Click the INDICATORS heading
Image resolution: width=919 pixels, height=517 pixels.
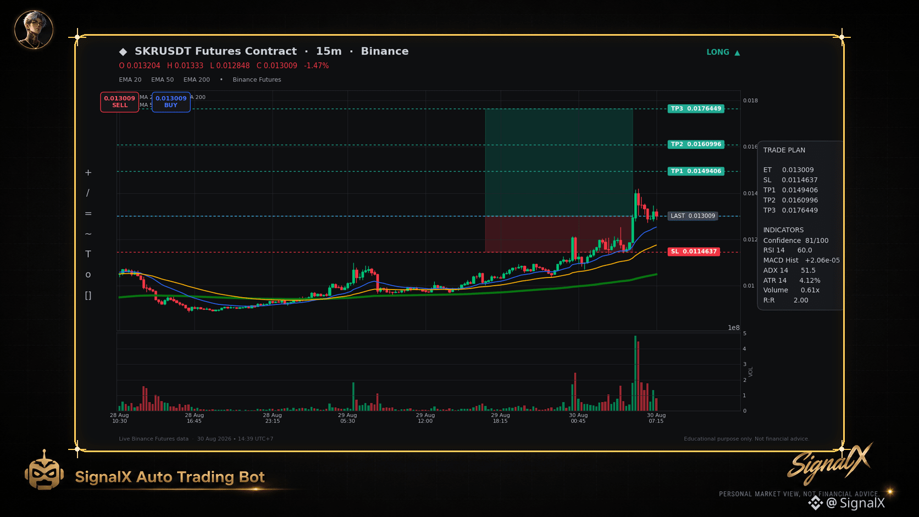(x=783, y=230)
